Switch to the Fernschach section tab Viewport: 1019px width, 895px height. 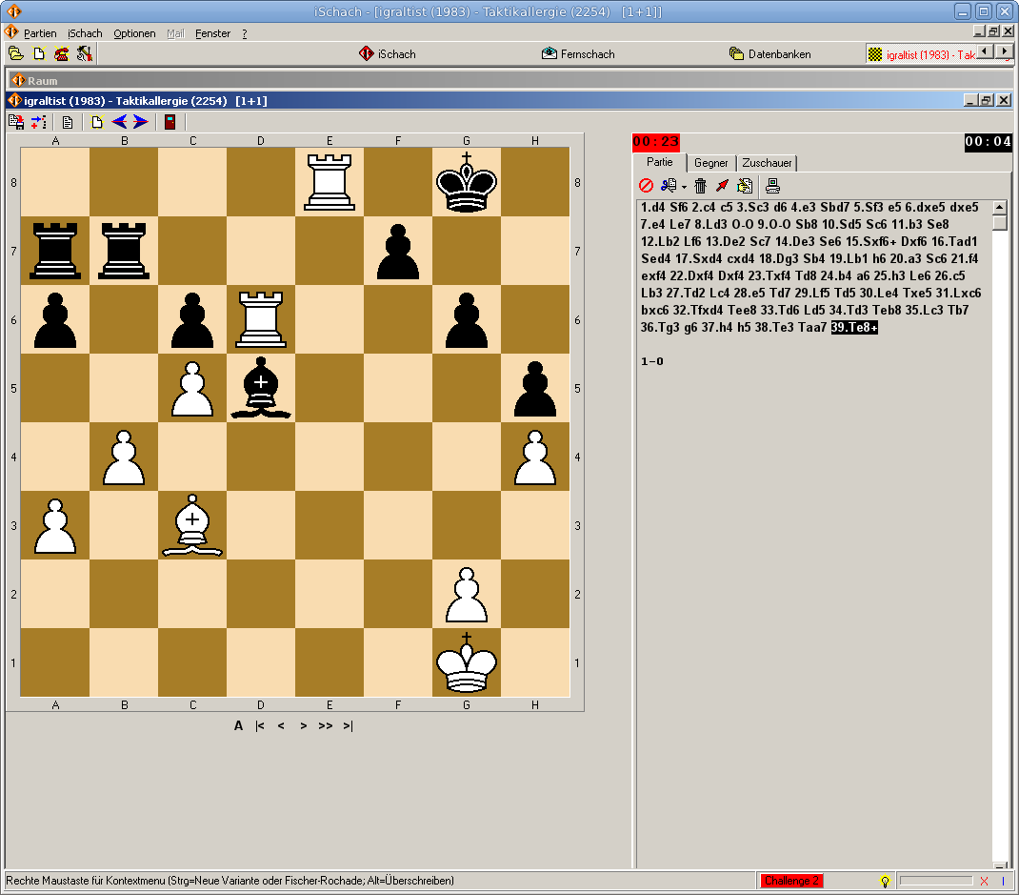click(578, 54)
